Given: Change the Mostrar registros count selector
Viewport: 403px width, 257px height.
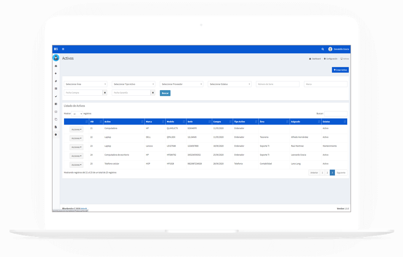Looking at the screenshot, I should click(x=77, y=114).
